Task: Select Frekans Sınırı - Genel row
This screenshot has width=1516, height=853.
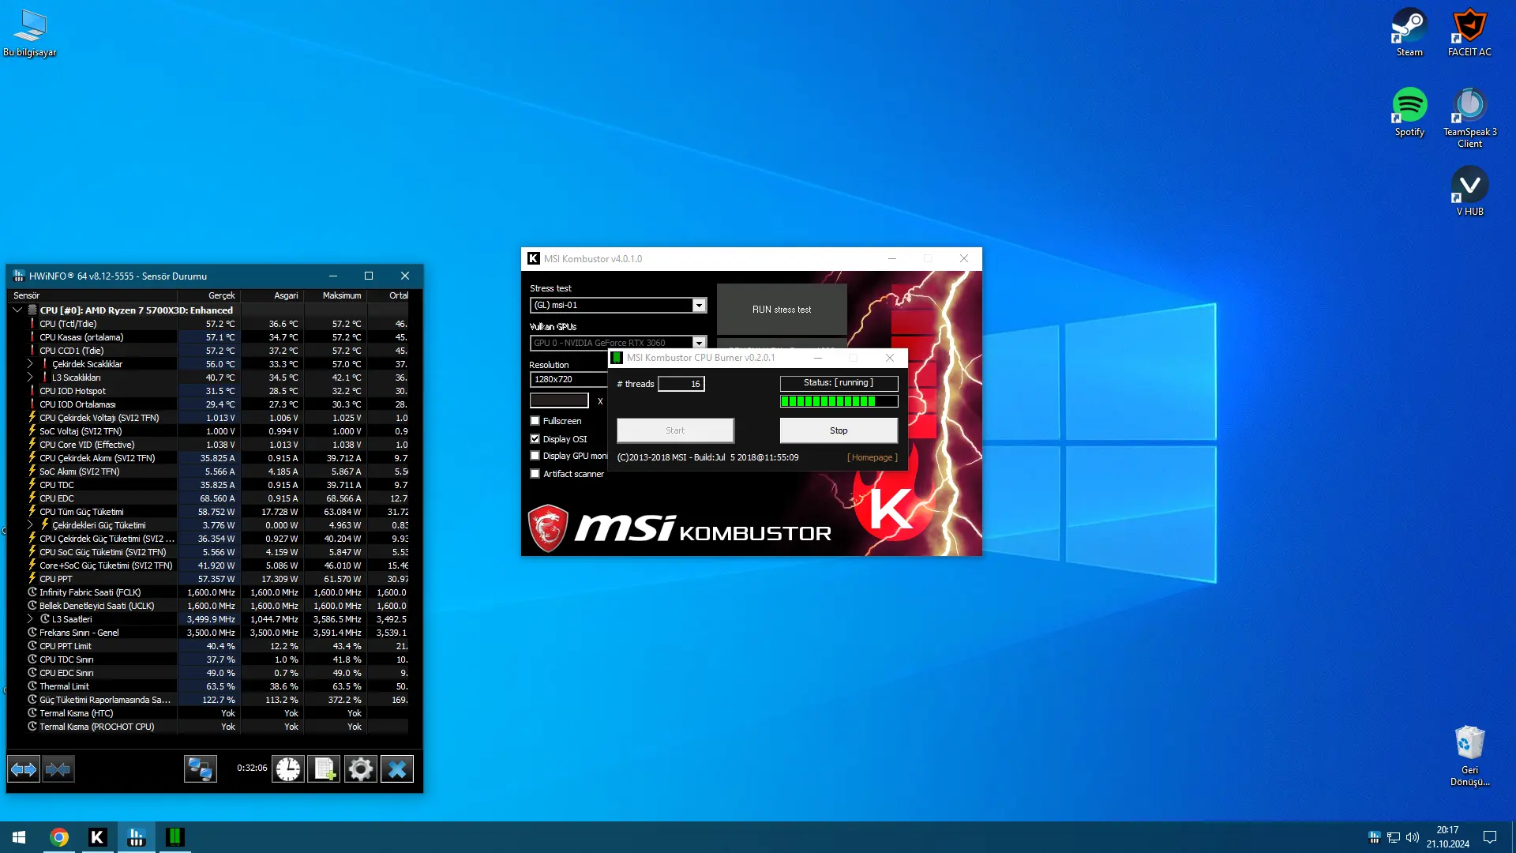Action: tap(208, 633)
